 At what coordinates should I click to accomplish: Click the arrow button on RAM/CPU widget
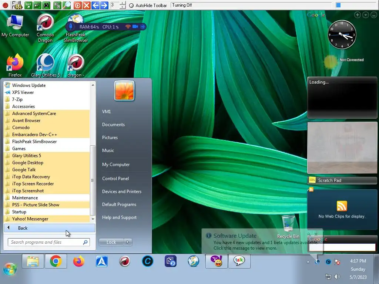143,27
